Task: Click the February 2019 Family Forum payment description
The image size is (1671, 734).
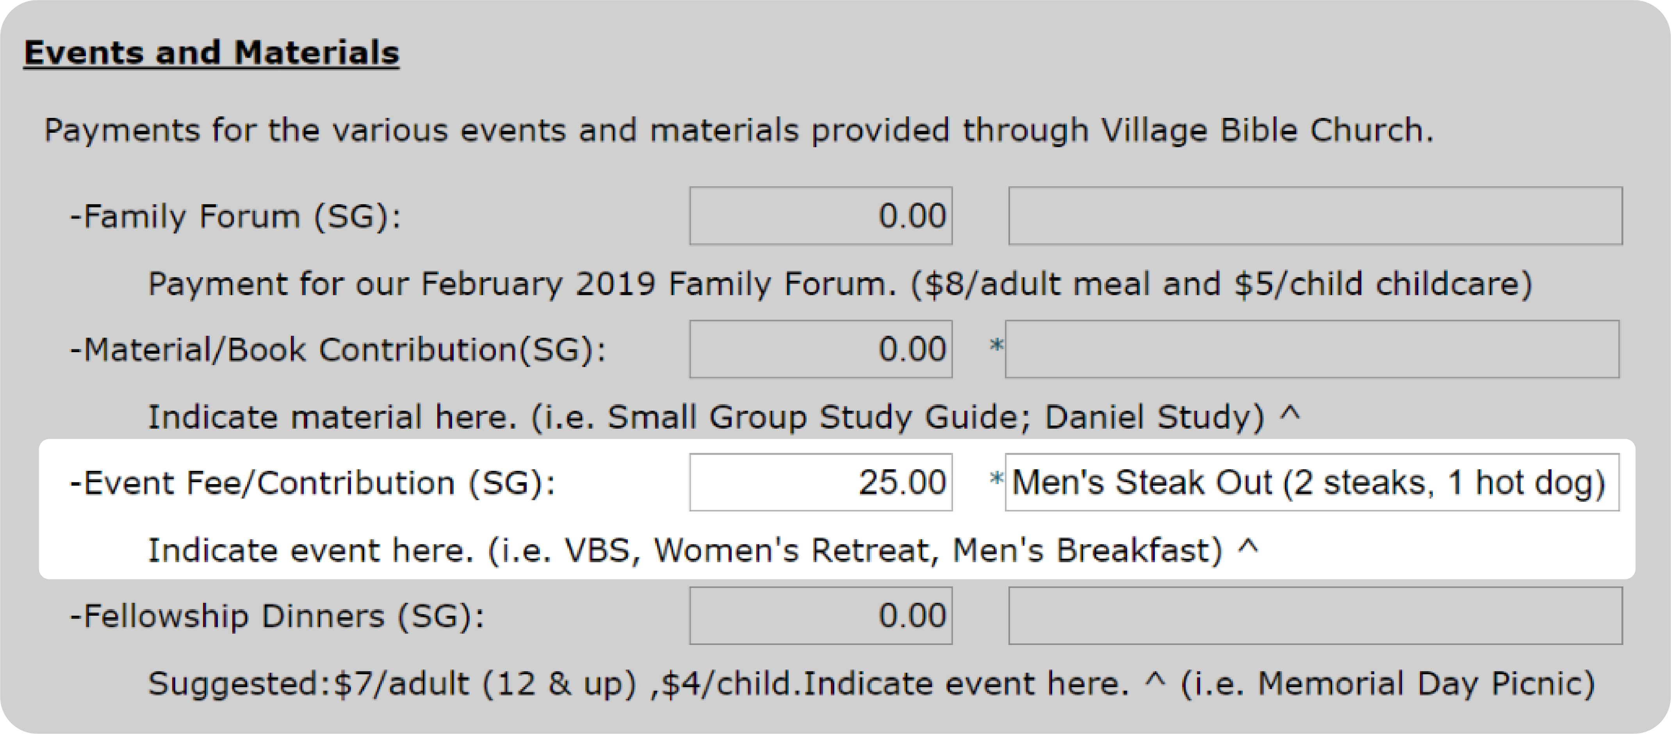Action: (840, 284)
